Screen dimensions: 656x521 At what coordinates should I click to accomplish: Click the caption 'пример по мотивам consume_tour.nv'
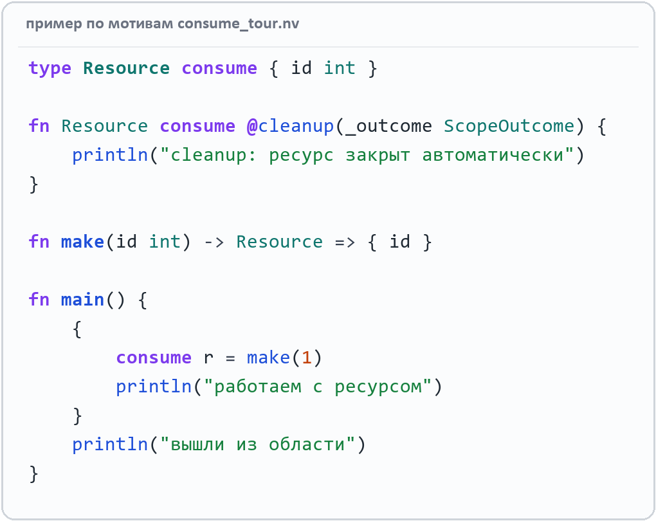[x=162, y=24]
